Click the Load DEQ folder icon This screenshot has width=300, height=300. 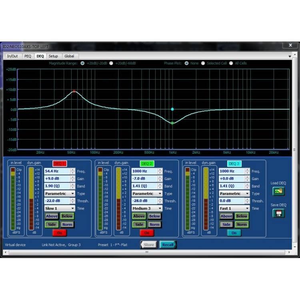click(278, 191)
